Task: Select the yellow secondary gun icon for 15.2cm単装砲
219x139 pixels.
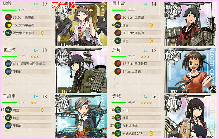Action: 8,25
